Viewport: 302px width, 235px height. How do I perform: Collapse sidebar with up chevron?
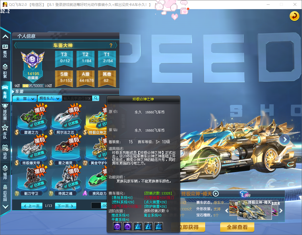tap(5, 36)
